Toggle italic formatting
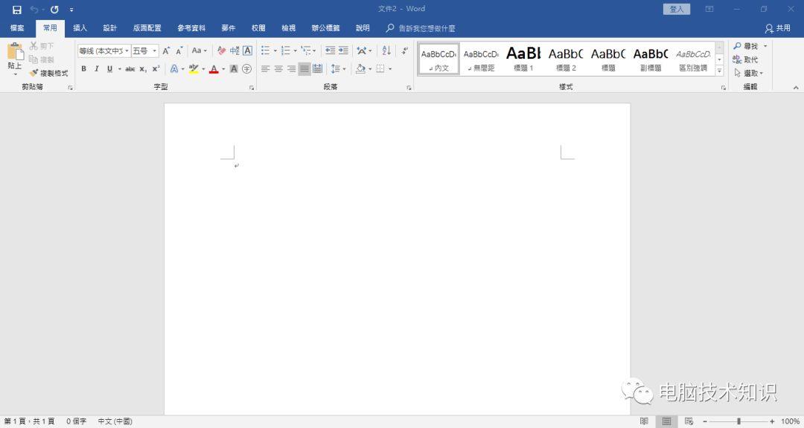 pyautogui.click(x=96, y=68)
